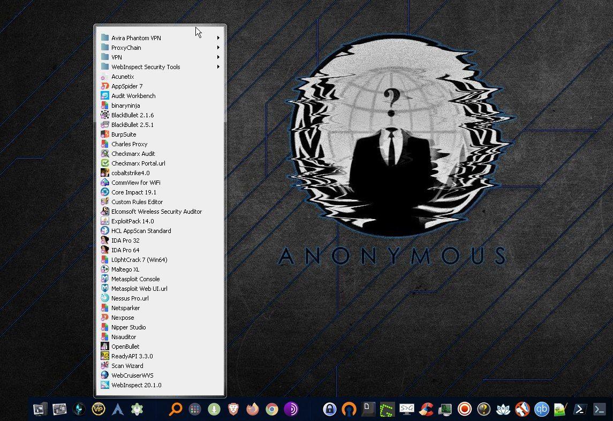Open ExploitPack 14.0
This screenshot has height=421, width=613.
pyautogui.click(x=160, y=221)
